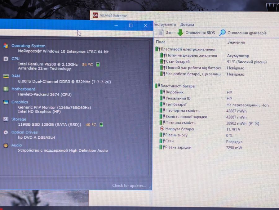Minimize the system info window
The width and height of the screenshot is (279, 210).
click(x=116, y=25)
